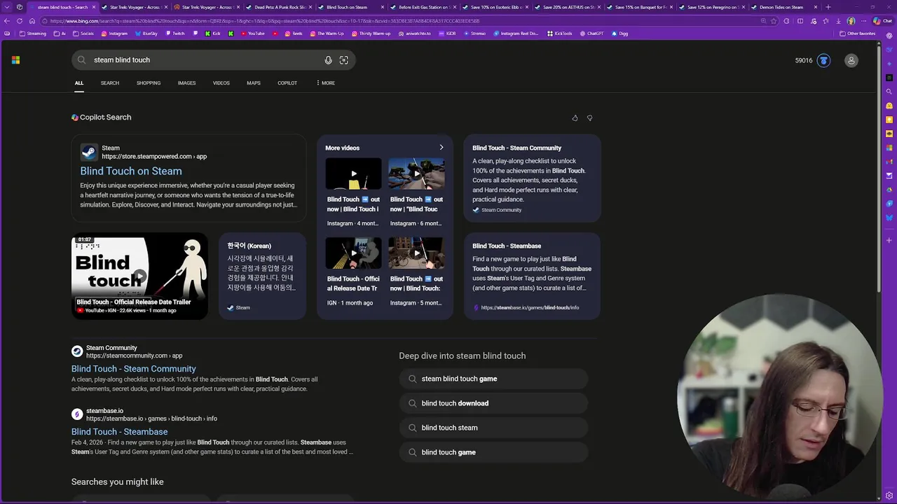Screen dimensions: 897x504
Task: Expand the MORE search filters menu
Action: (x=325, y=83)
